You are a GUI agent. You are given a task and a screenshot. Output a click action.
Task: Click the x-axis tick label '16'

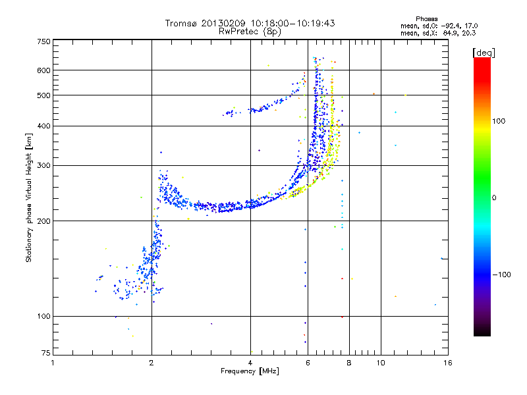(448, 363)
